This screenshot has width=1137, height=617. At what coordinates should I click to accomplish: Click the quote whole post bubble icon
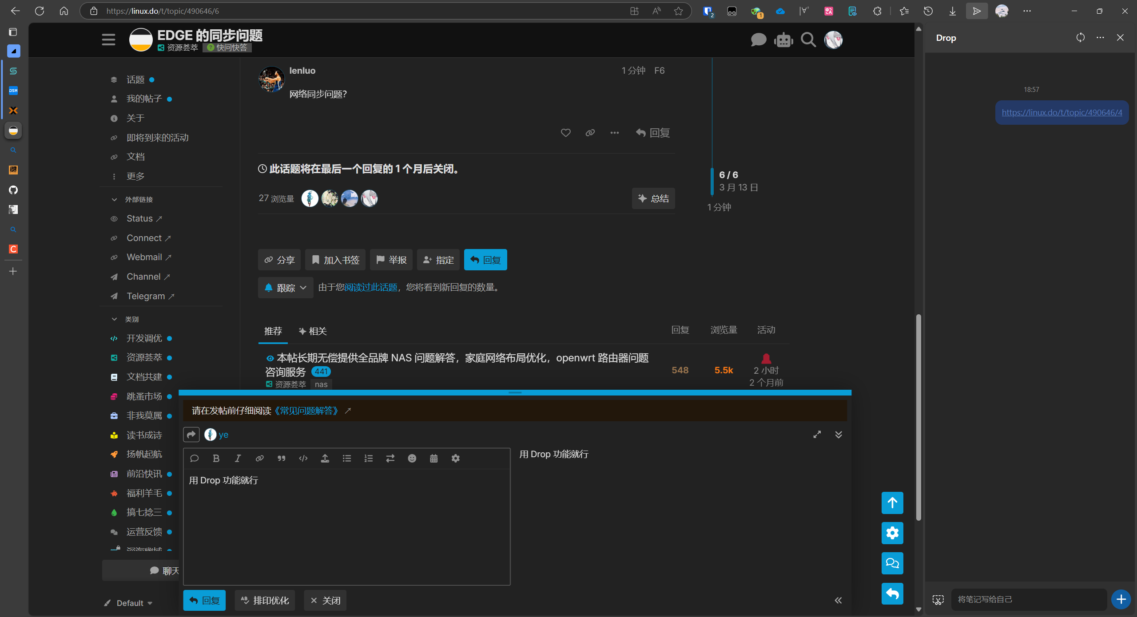195,459
